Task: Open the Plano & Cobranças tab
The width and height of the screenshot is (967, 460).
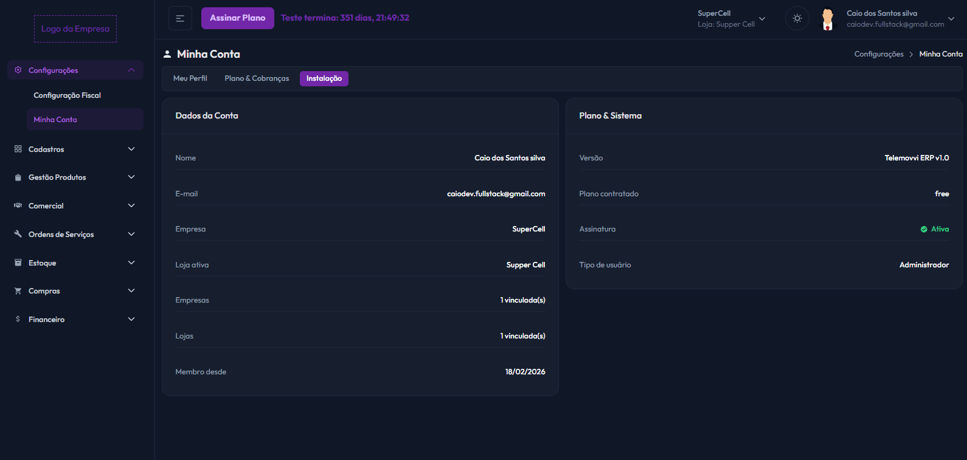Action: (257, 78)
